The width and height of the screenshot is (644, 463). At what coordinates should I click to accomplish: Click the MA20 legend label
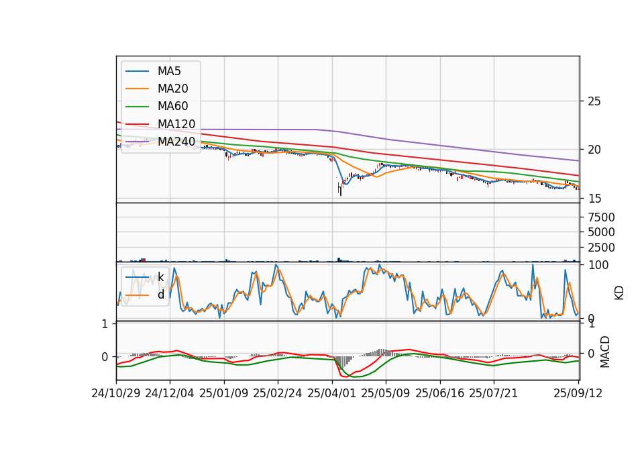(172, 89)
